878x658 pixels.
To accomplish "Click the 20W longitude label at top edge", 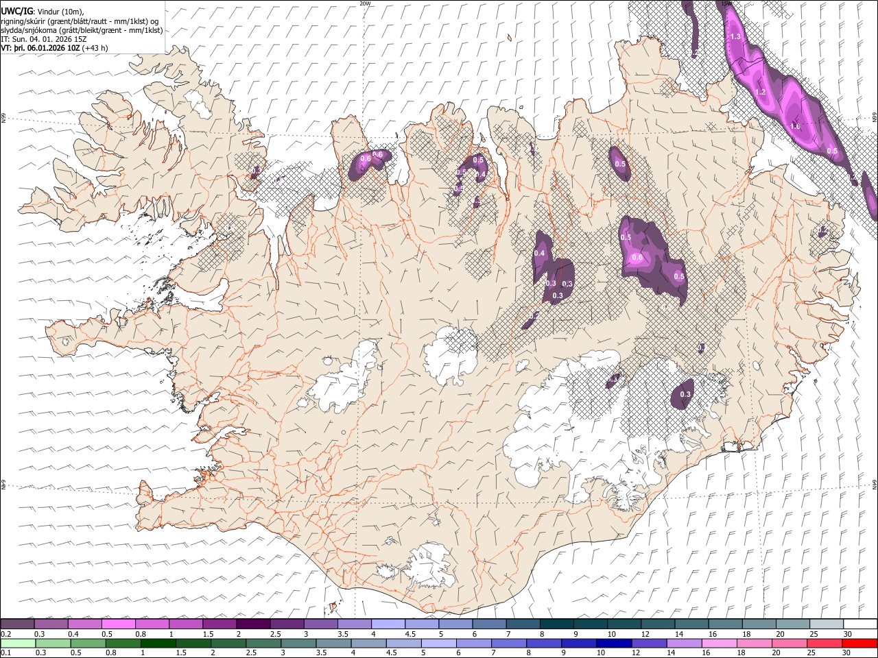I will (x=365, y=3).
